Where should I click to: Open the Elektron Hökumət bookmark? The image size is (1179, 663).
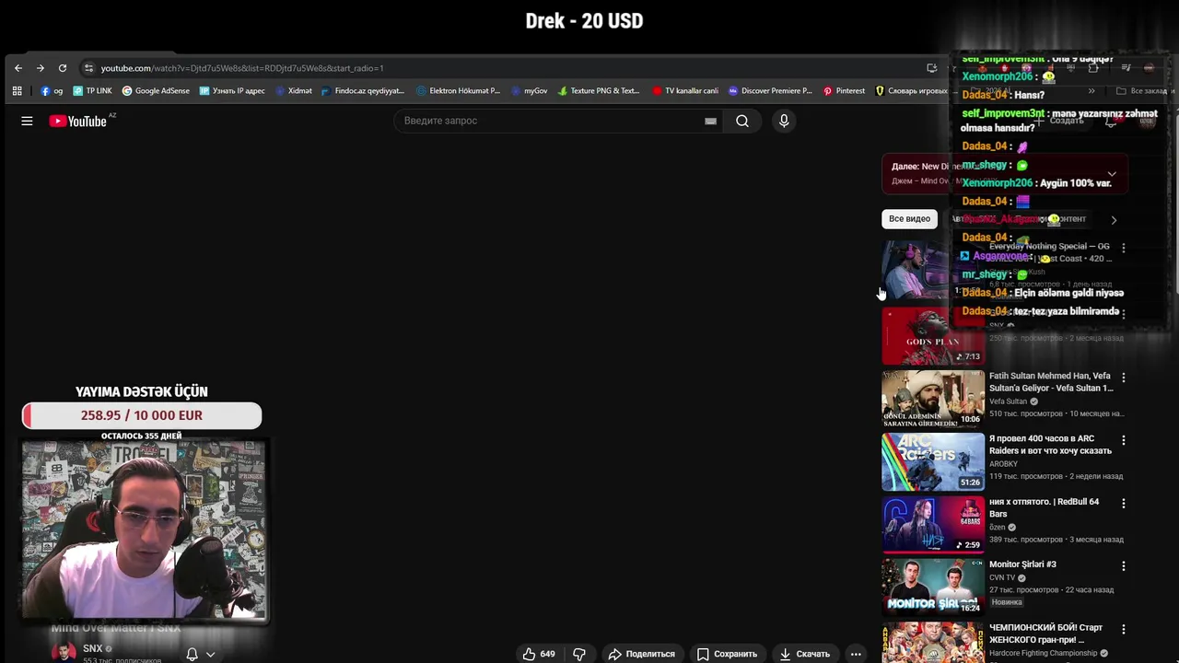(458, 91)
